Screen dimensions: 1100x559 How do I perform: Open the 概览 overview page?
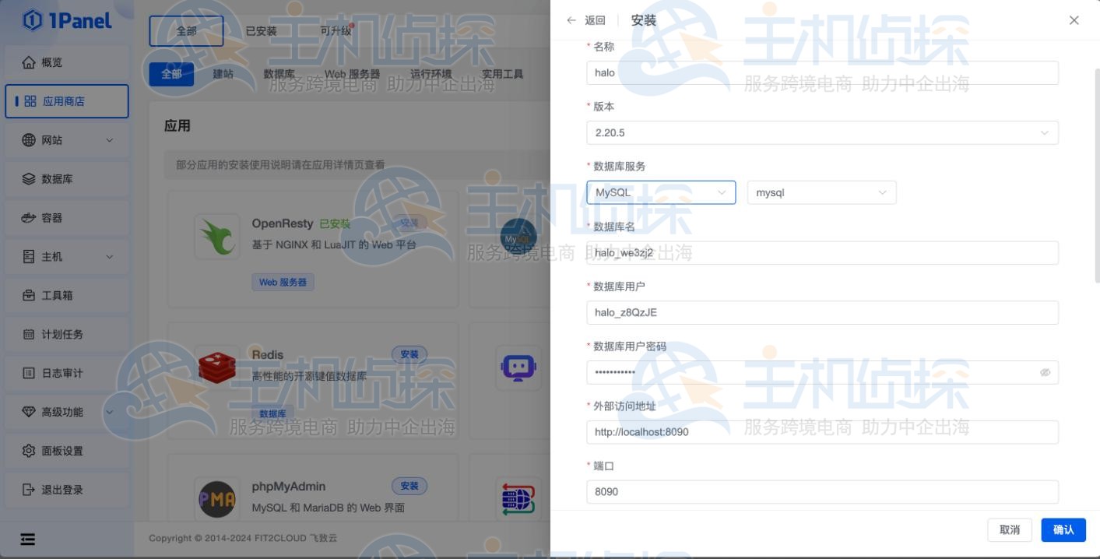[x=67, y=62]
